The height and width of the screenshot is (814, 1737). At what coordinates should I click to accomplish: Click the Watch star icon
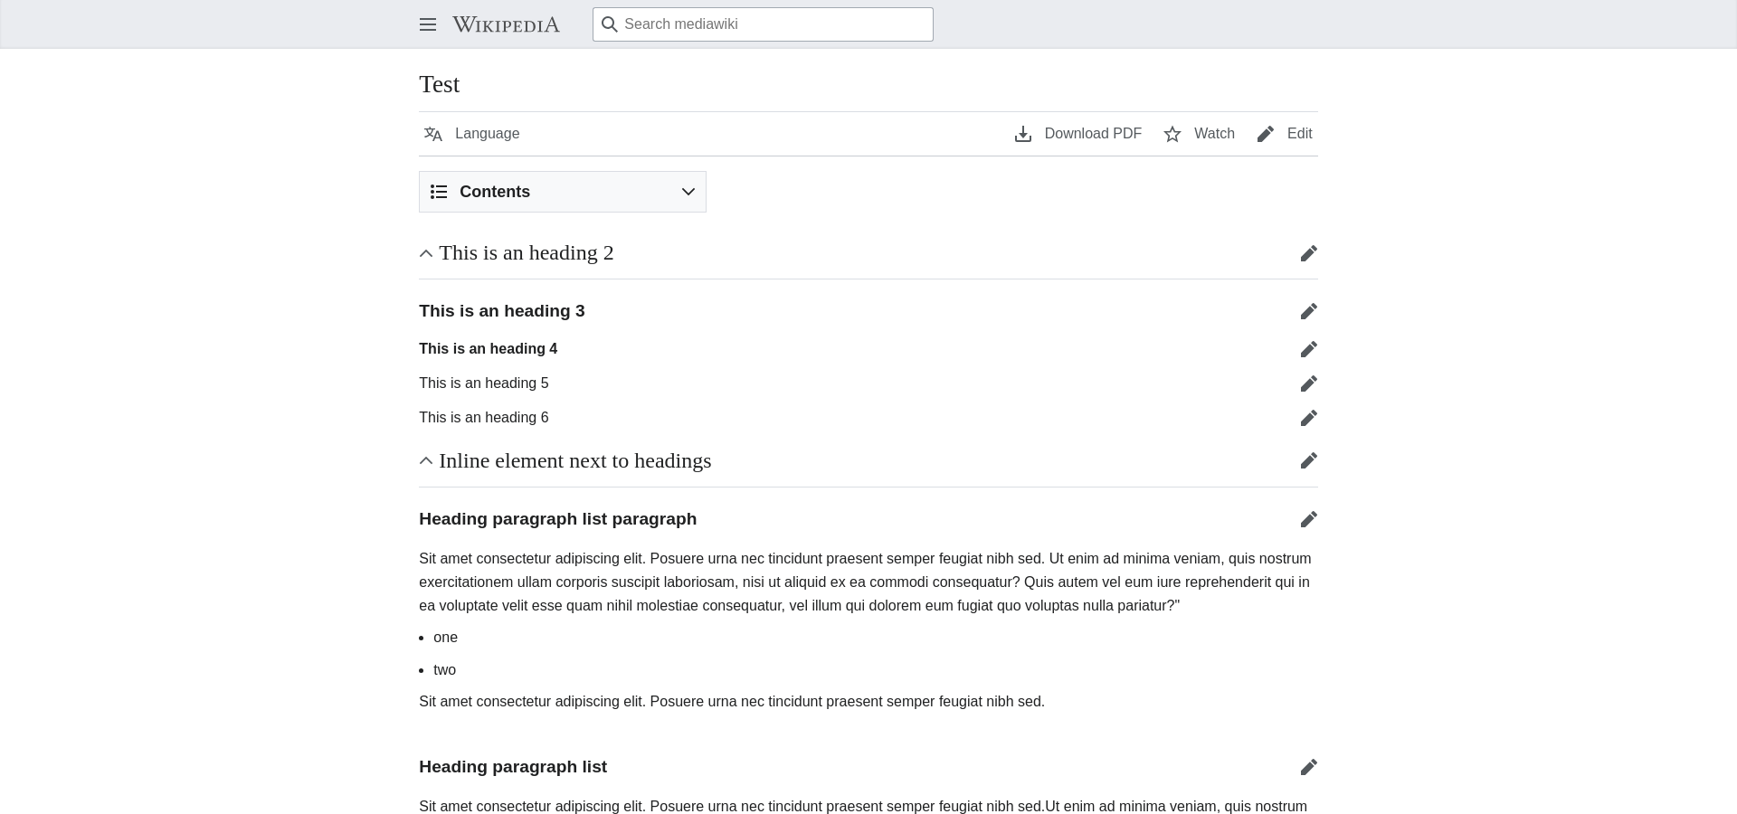1172,134
